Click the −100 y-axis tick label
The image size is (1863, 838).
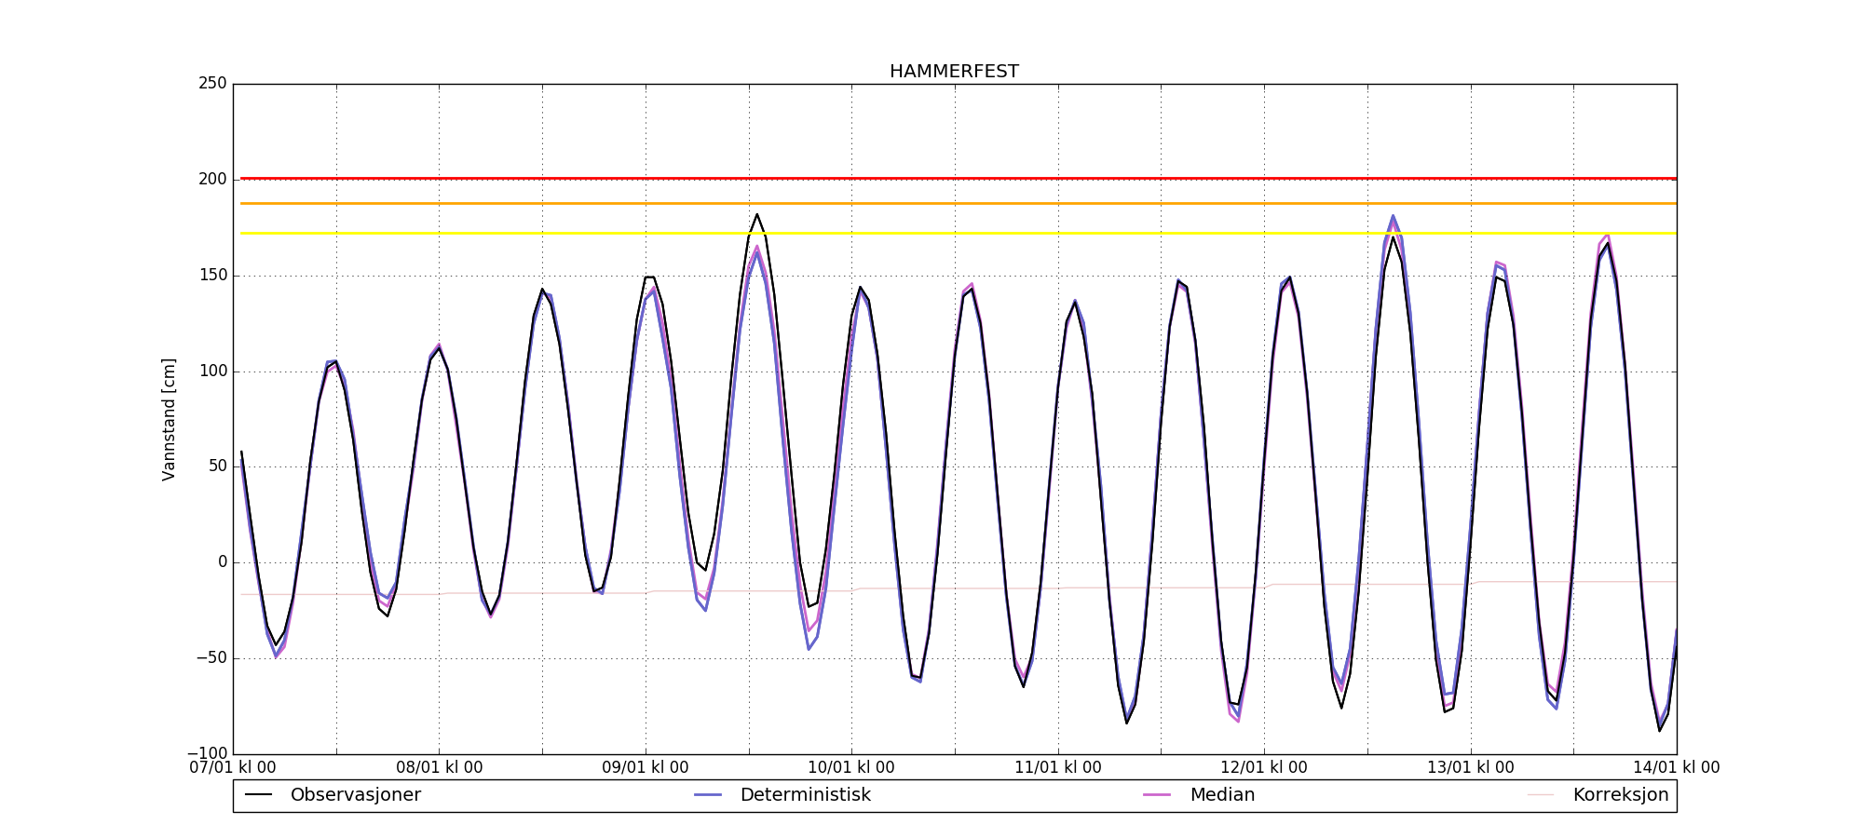207,754
